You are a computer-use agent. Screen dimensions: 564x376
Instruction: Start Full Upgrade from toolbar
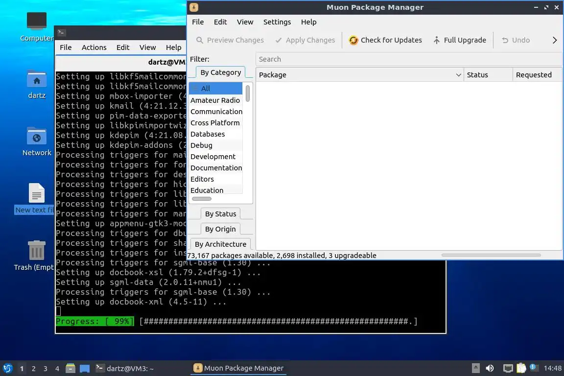tap(460, 40)
